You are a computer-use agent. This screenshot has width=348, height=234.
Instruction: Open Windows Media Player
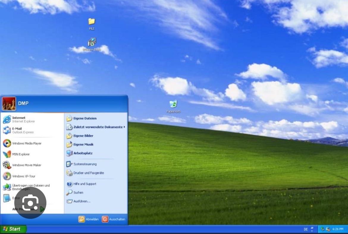[32, 143]
